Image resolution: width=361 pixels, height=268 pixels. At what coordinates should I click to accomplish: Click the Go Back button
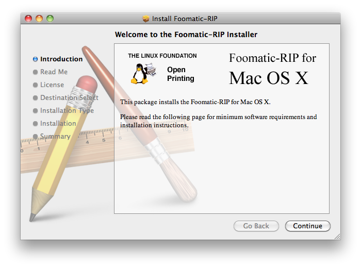pyautogui.click(x=256, y=226)
